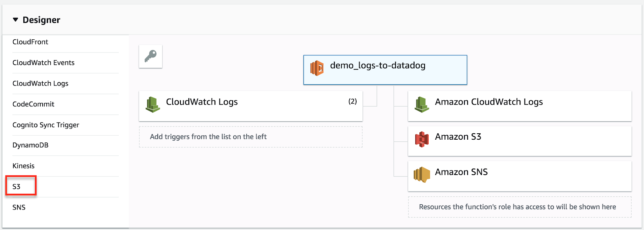Click the Amazon SNS resource card label

(x=461, y=172)
